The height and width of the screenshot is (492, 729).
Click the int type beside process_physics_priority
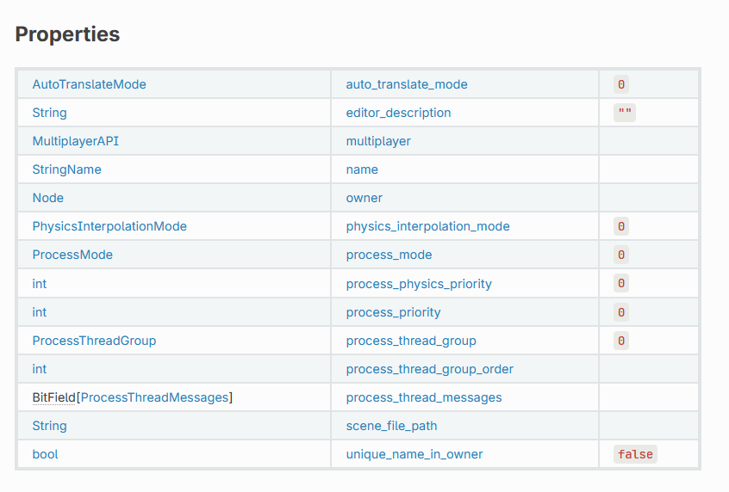coord(40,284)
